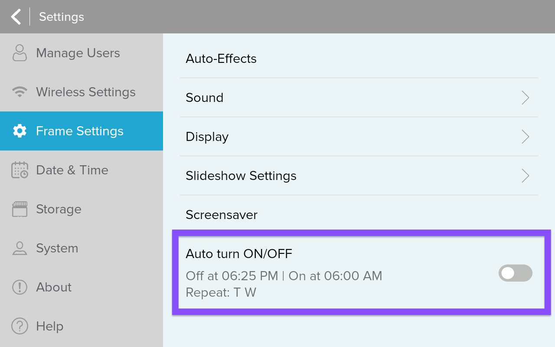Open the Screensaver option

pyautogui.click(x=222, y=215)
